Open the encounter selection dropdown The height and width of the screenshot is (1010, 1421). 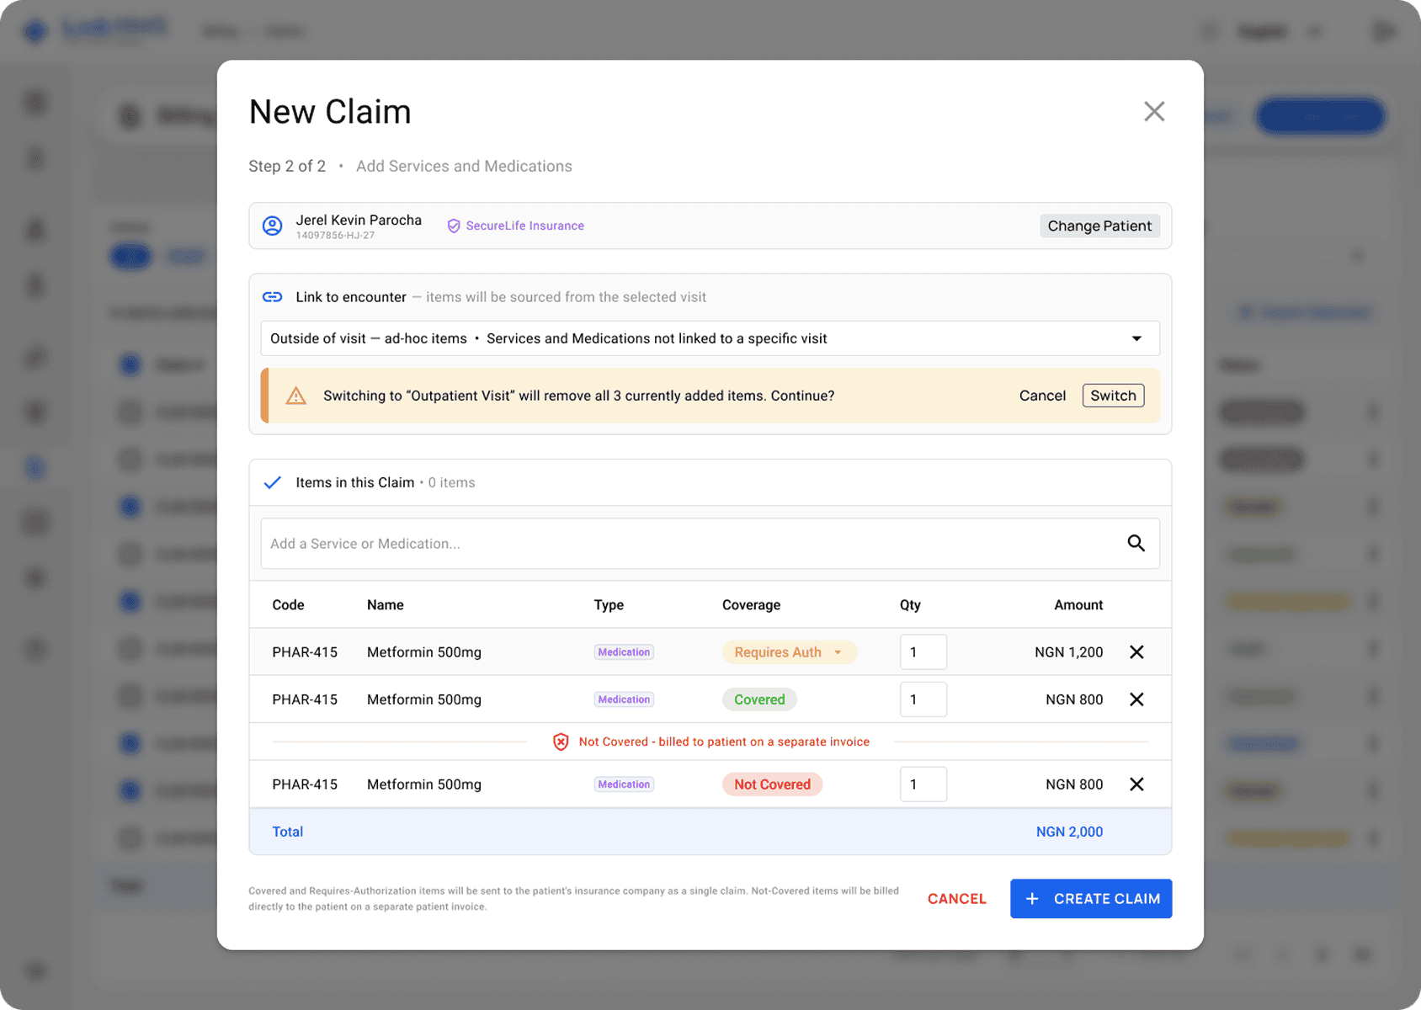coord(710,338)
